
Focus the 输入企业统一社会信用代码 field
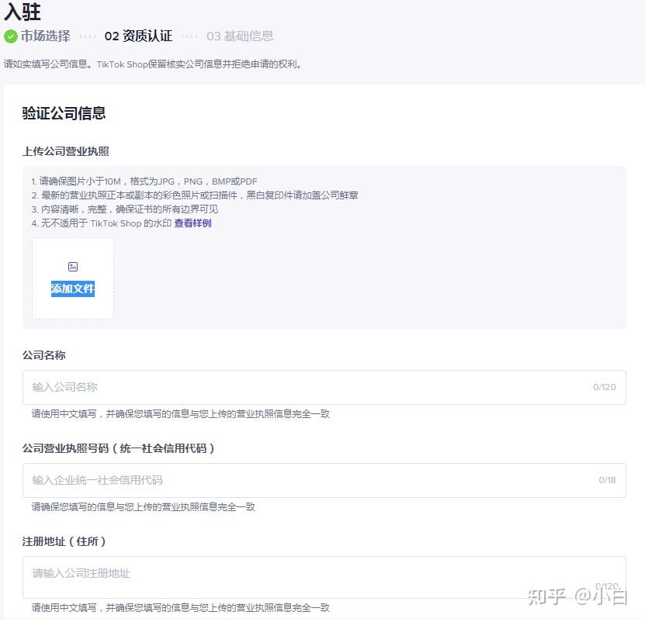tap(324, 480)
